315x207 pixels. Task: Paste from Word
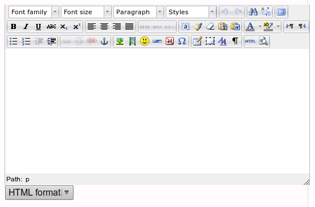click(235, 27)
